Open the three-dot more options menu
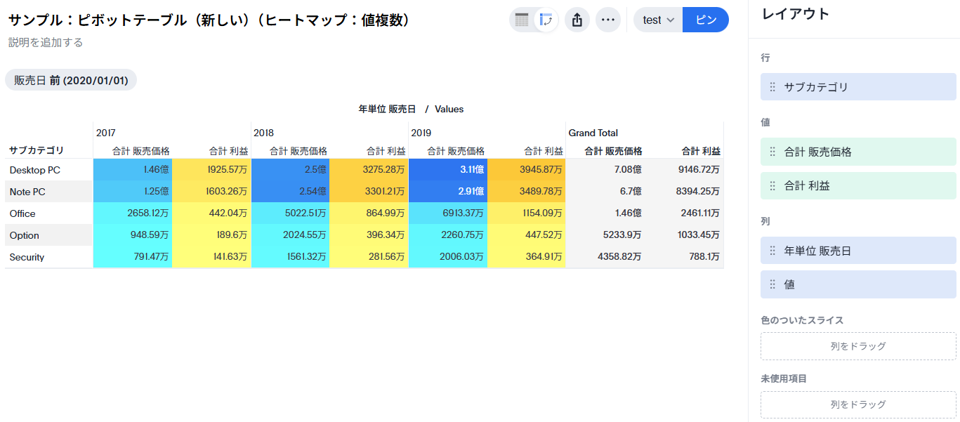The width and height of the screenshot is (960, 422). (608, 20)
